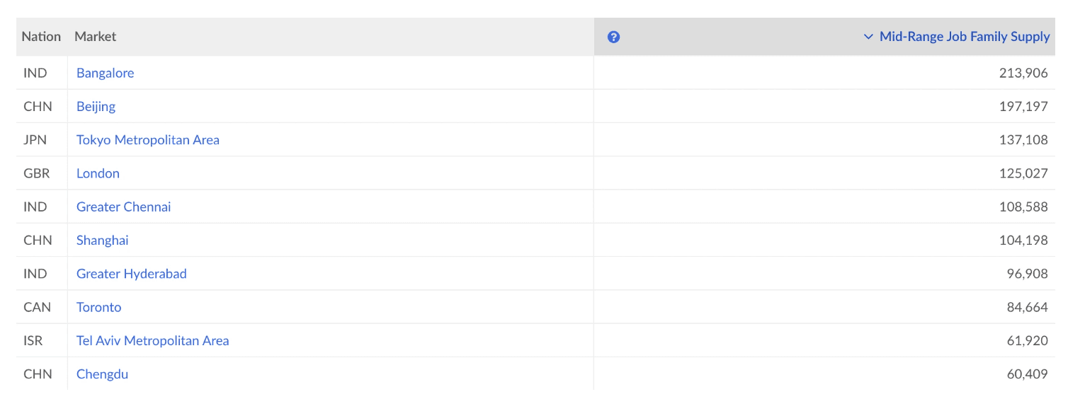Open the Tokyo Metropolitan Area link

coord(148,140)
